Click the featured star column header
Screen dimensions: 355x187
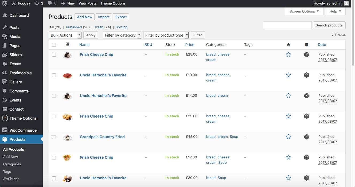coord(288,44)
